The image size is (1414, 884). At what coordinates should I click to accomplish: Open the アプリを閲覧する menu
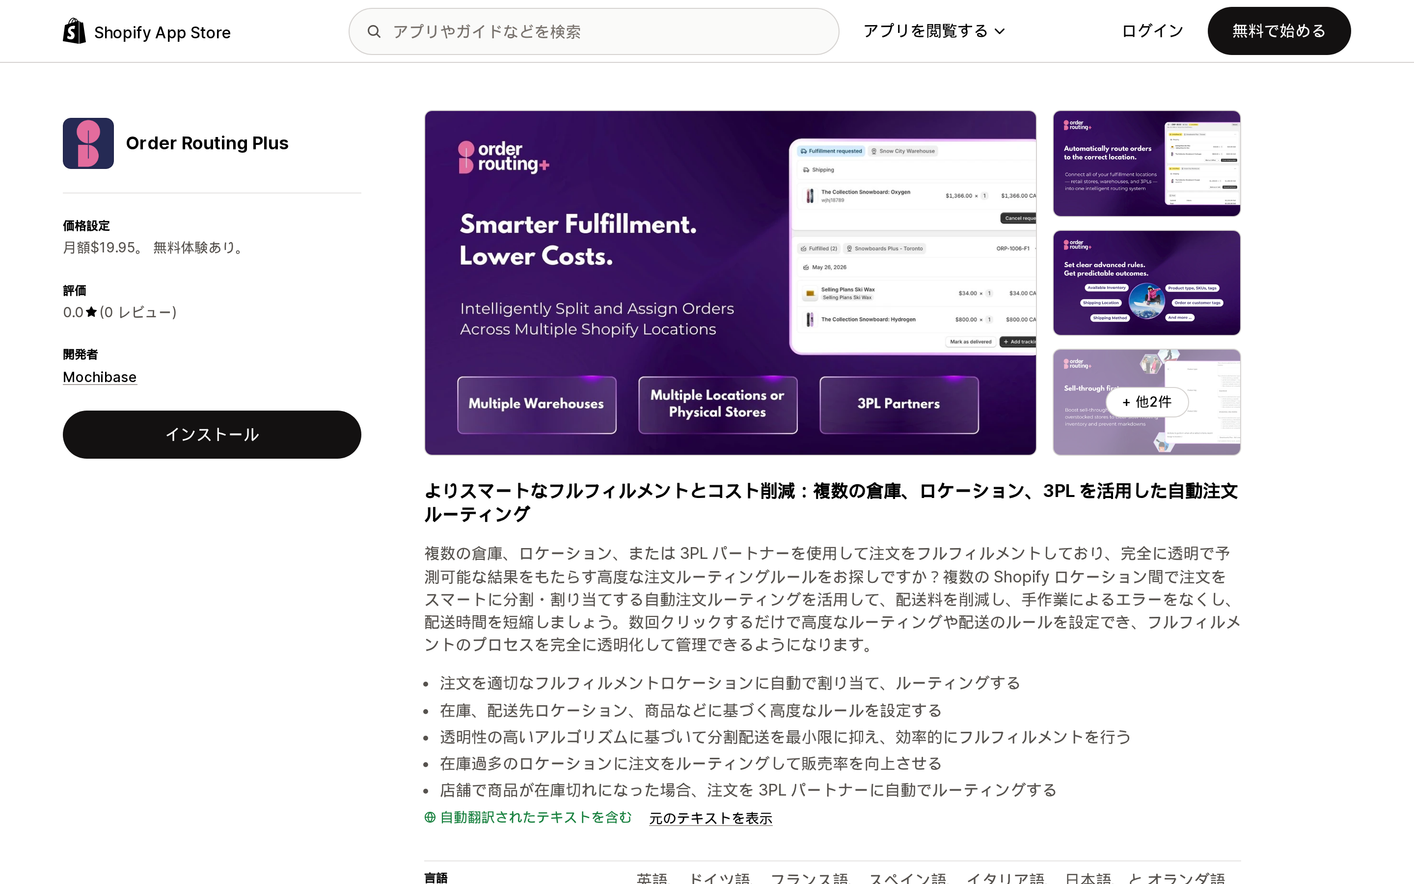[x=934, y=31]
